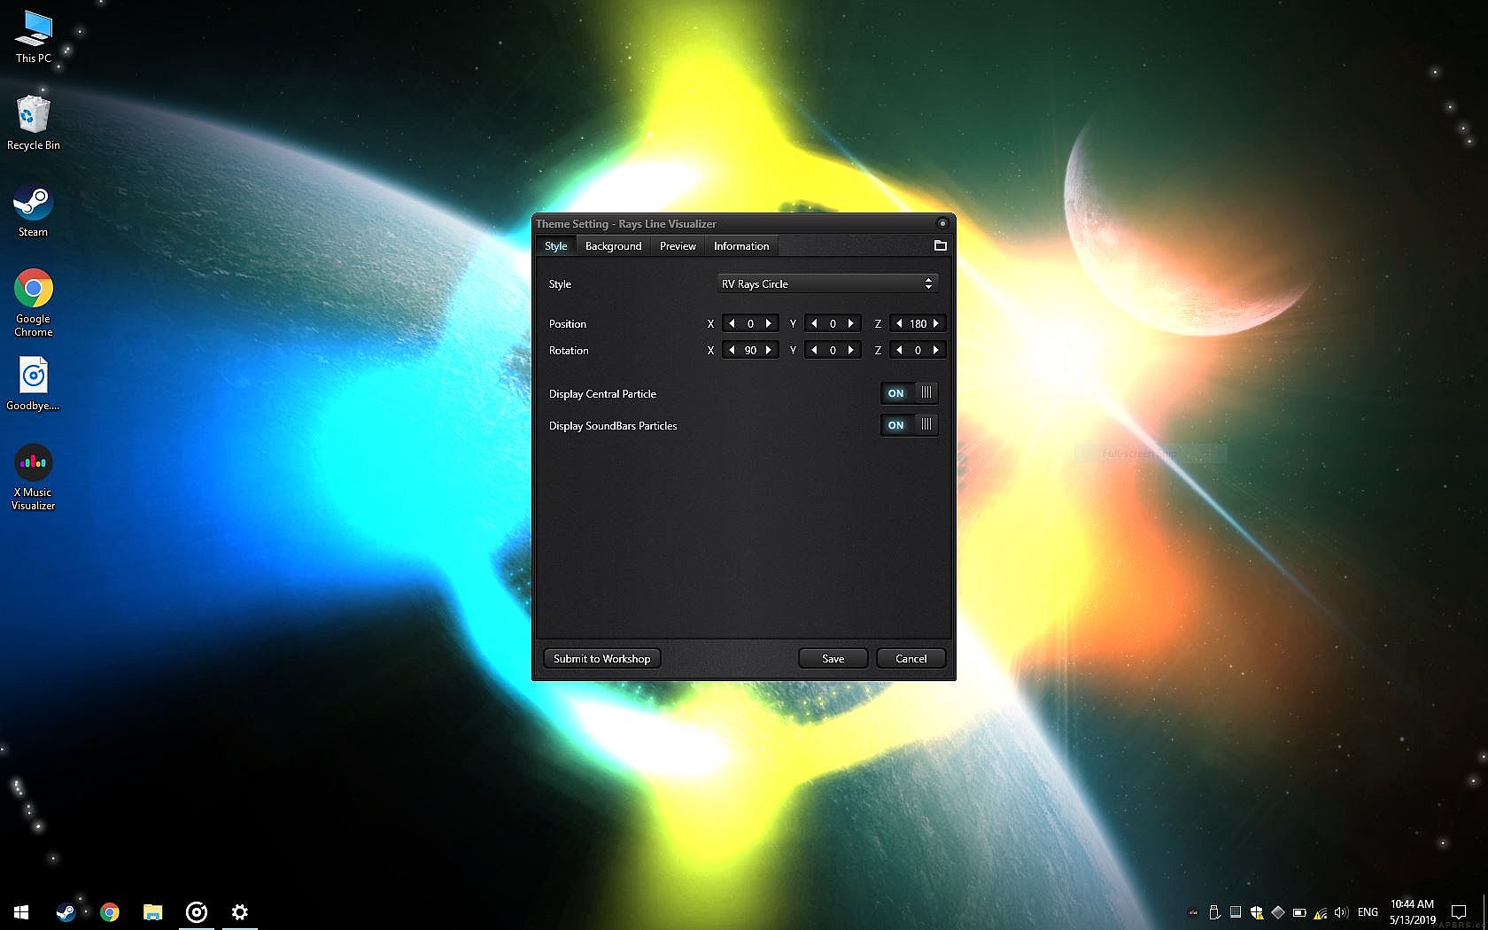The height and width of the screenshot is (930, 1488).
Task: Click the gear settings icon in the taskbar
Action: coord(240,911)
